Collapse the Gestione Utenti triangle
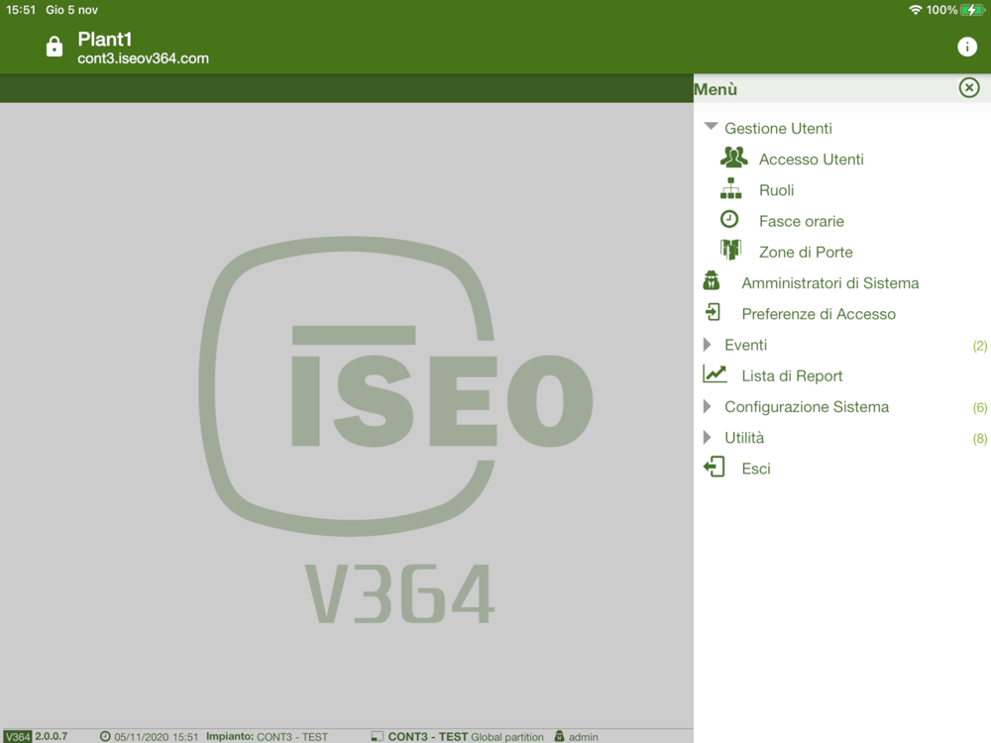 tap(711, 127)
